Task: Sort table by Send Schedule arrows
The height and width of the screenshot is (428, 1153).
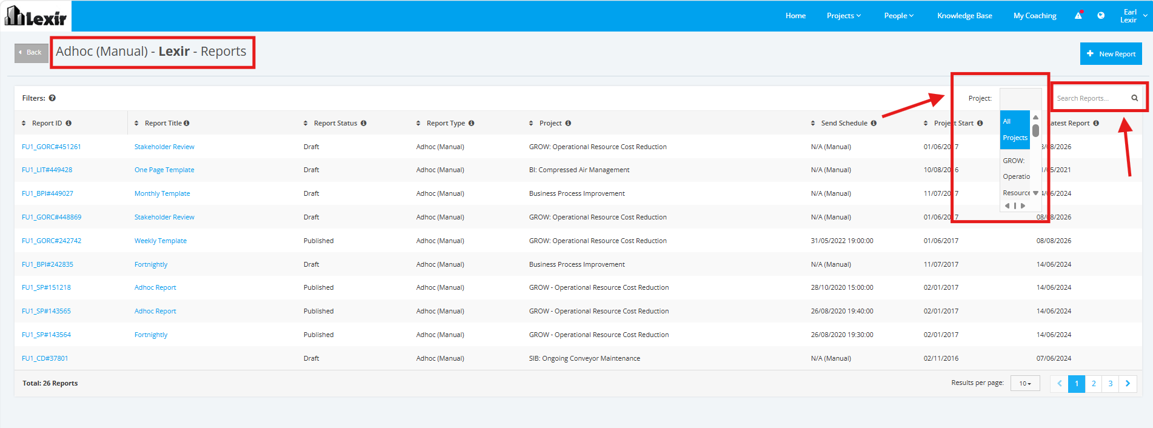Action: coord(813,123)
